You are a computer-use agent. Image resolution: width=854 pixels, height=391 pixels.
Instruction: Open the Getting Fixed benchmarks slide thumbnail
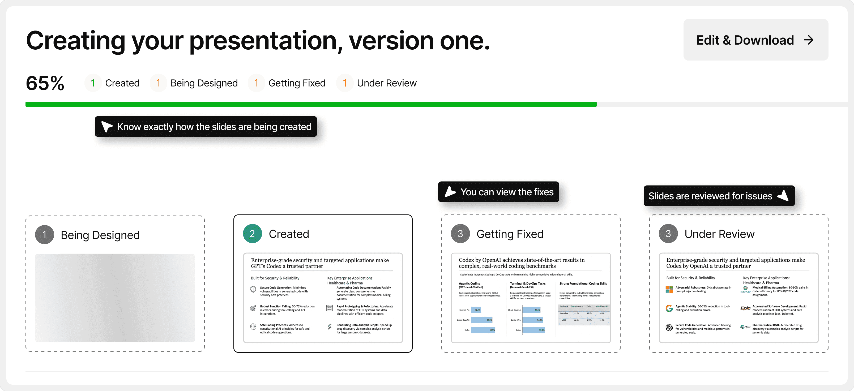tap(531, 298)
